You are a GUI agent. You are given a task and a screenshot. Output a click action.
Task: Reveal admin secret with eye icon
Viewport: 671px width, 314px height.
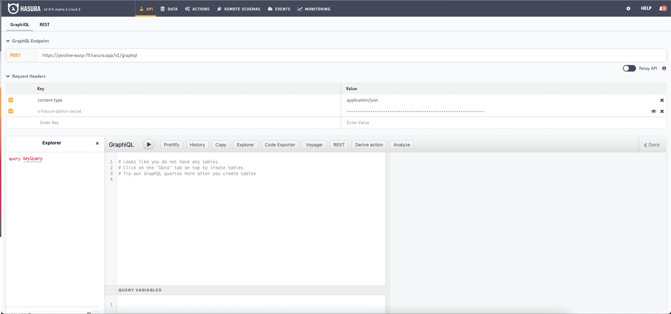pyautogui.click(x=653, y=111)
